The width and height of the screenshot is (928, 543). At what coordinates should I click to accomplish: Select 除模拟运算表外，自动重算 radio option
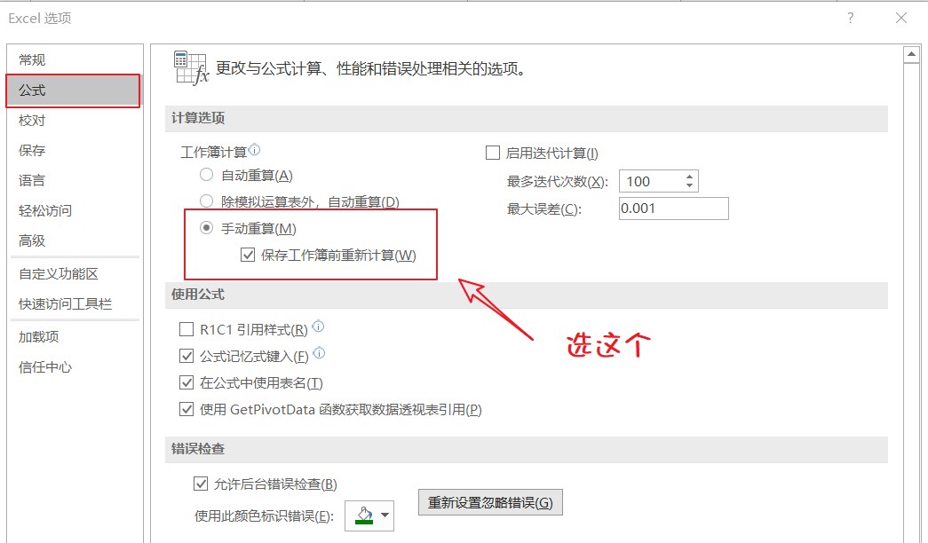point(206,201)
